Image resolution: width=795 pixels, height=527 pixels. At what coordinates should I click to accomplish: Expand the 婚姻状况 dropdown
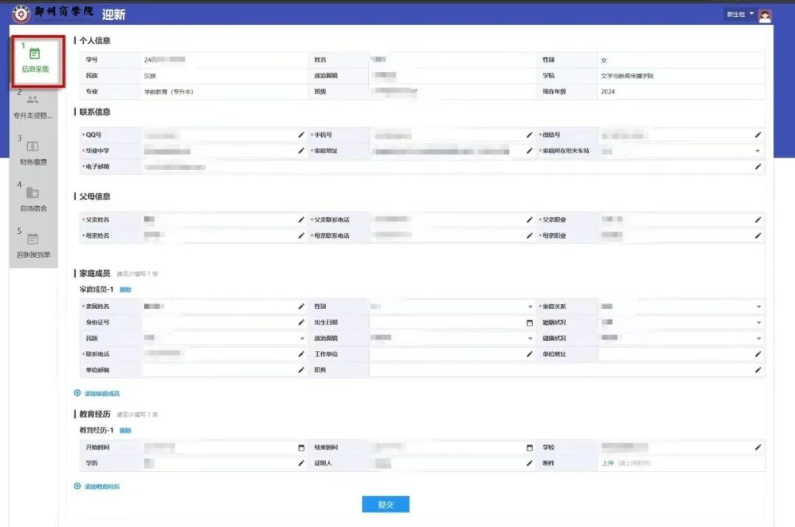tap(757, 322)
